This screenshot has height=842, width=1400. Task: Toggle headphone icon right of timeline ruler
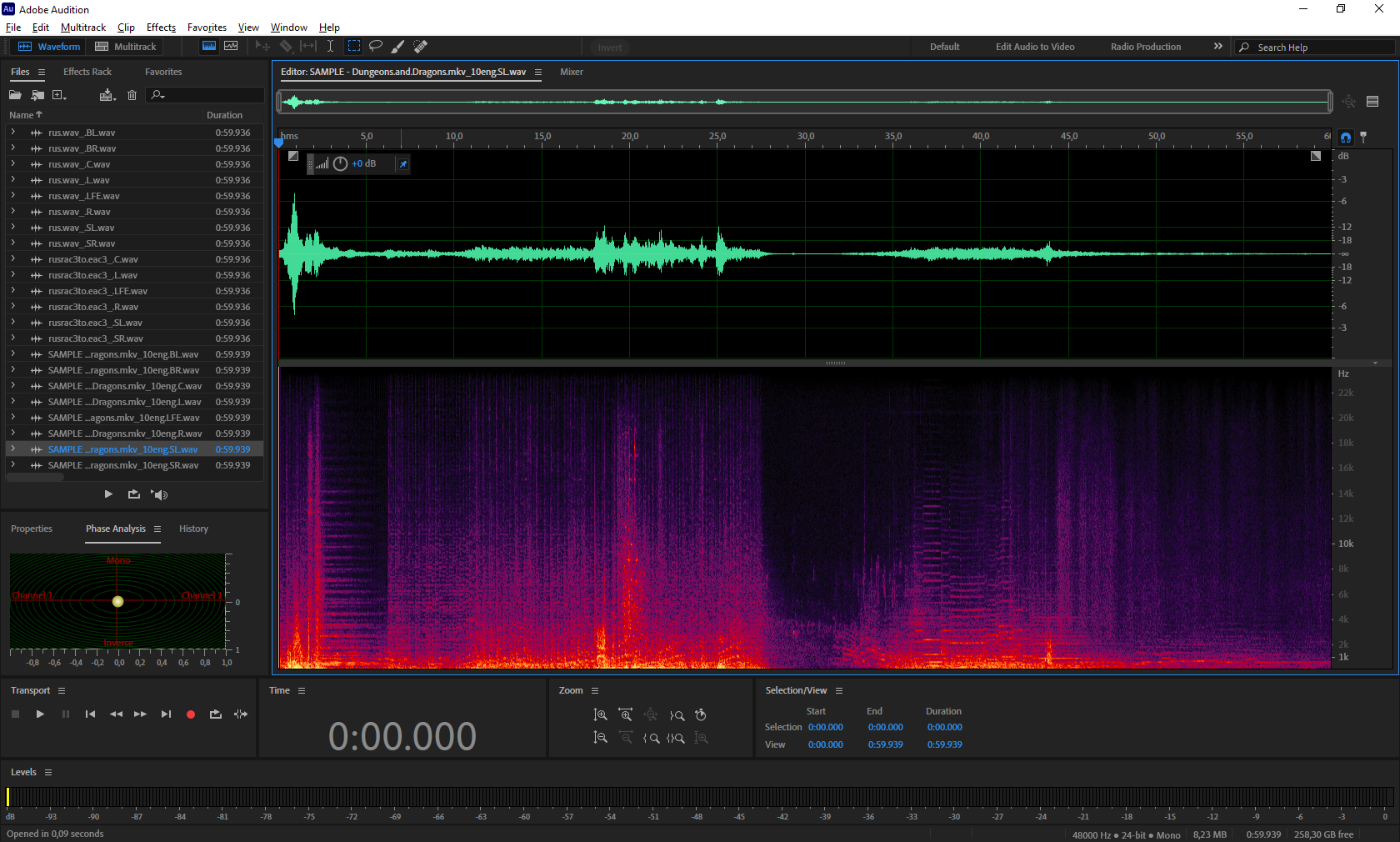(1346, 138)
